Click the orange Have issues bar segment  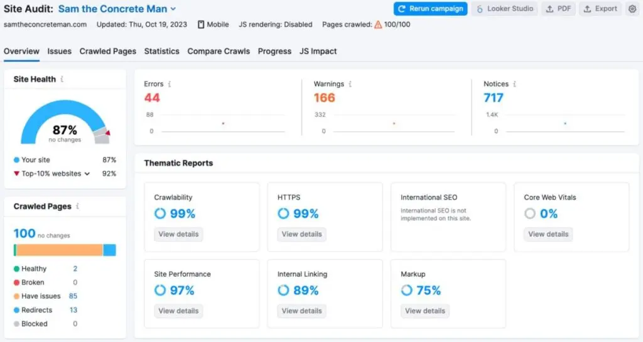(x=60, y=250)
